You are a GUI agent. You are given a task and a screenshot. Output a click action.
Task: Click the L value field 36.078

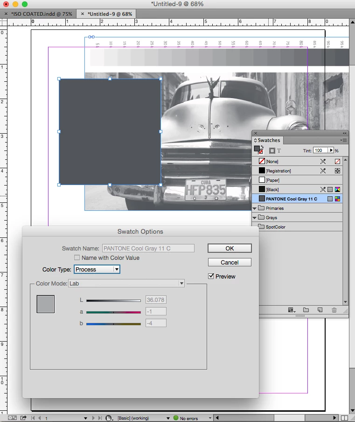(156, 300)
